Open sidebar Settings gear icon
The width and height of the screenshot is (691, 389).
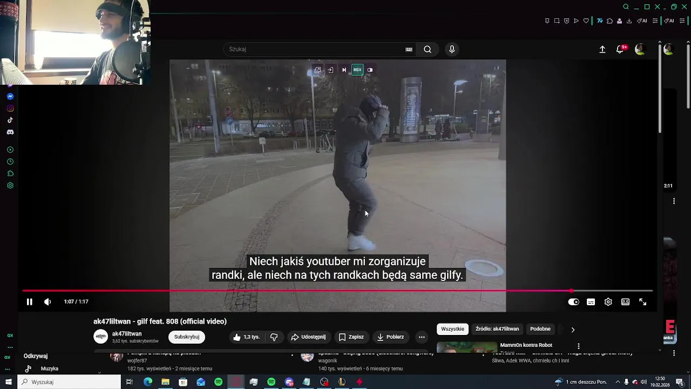[x=10, y=185]
